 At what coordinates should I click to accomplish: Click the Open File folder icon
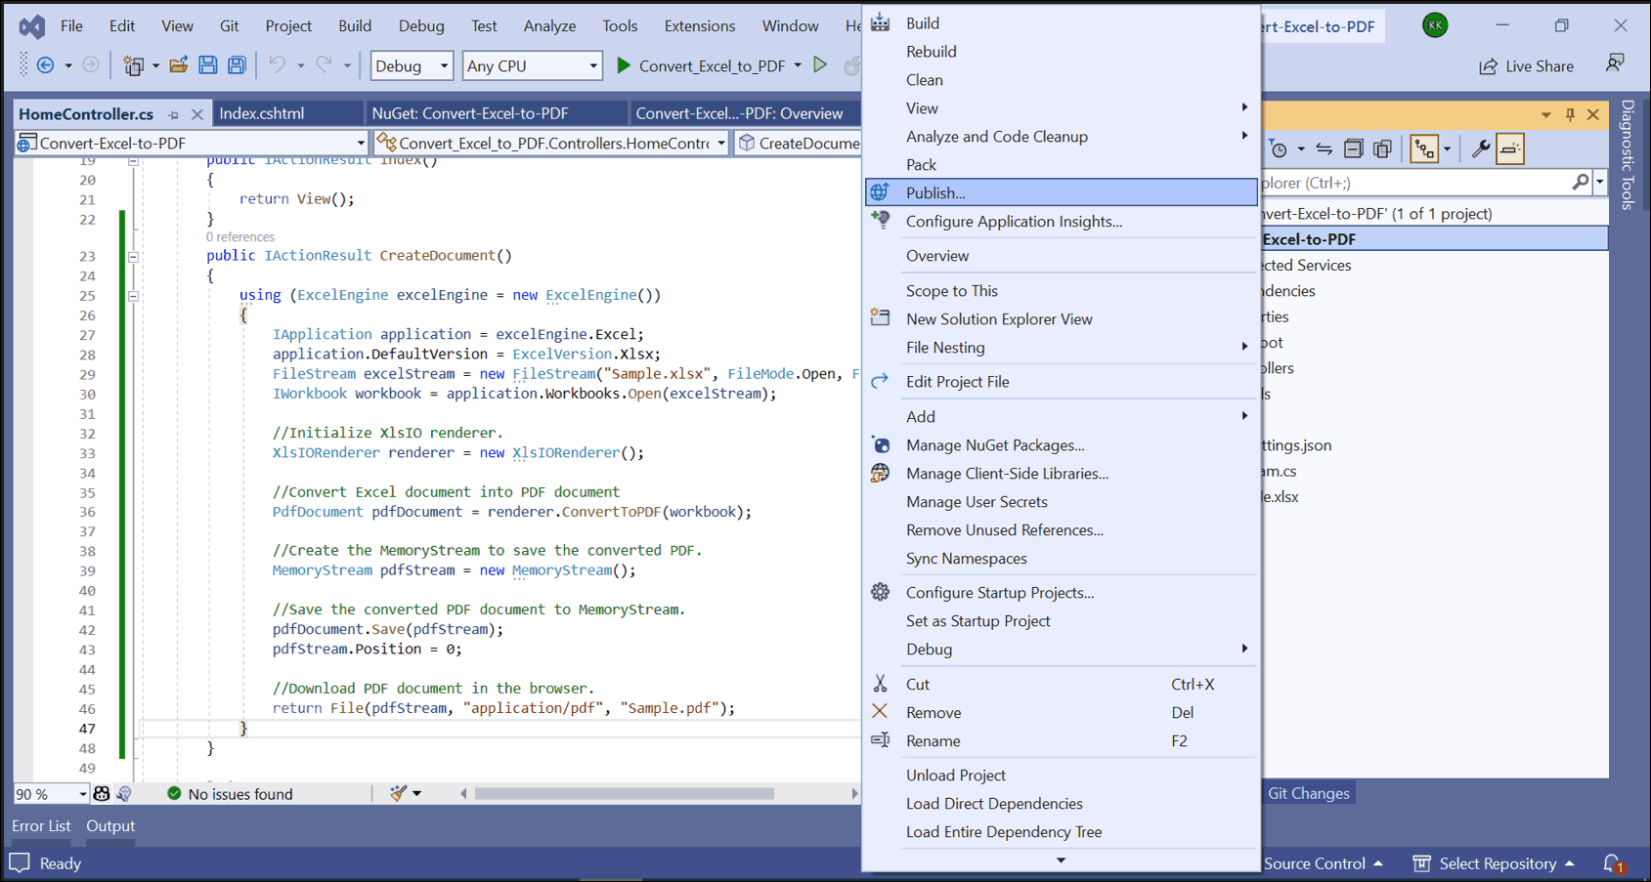click(x=178, y=65)
